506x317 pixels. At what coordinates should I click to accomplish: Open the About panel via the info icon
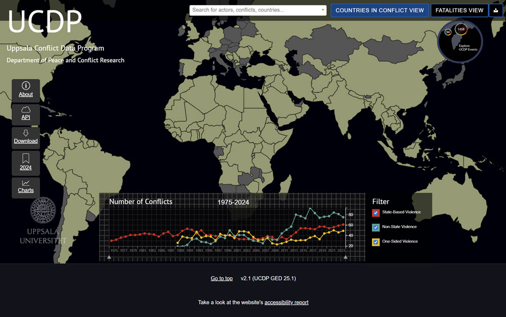click(25, 86)
